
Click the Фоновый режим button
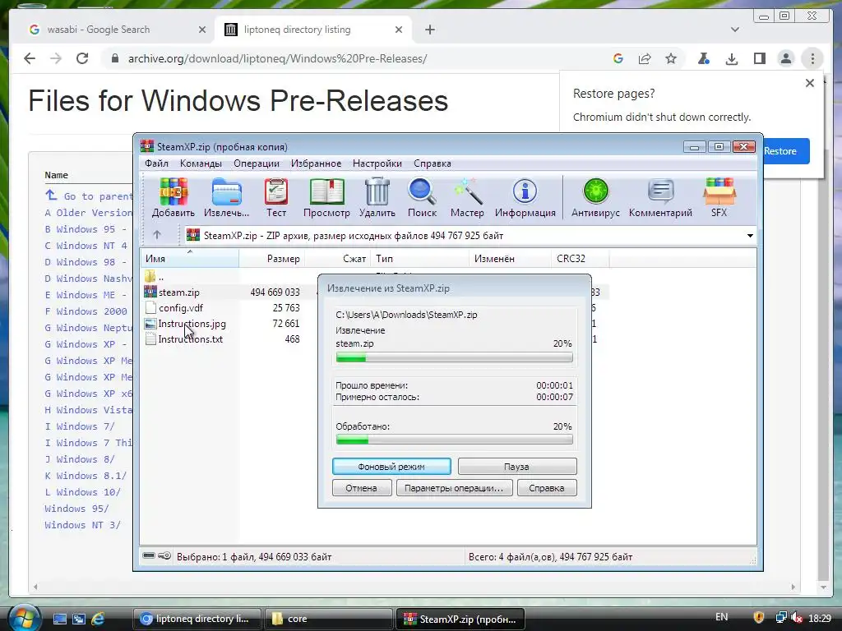(x=391, y=467)
